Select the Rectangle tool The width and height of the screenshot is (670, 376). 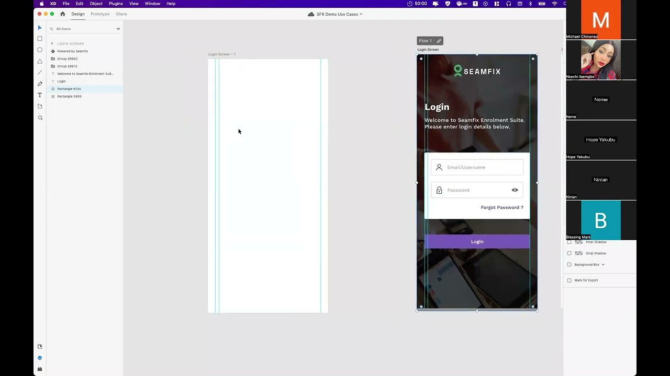(40, 39)
